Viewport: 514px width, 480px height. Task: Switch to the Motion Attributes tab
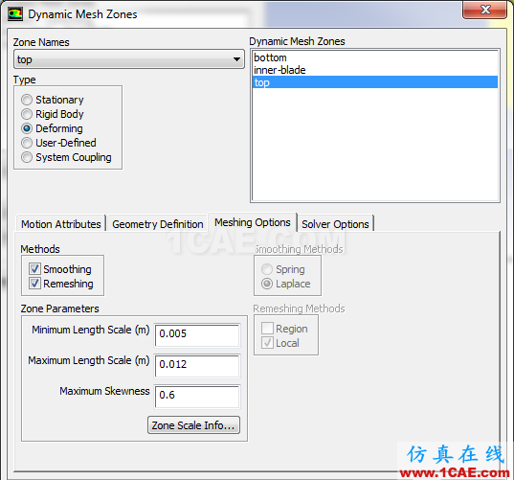(x=61, y=224)
